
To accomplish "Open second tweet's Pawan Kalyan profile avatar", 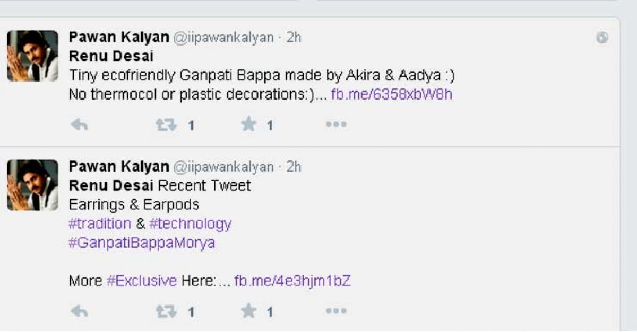I will pyautogui.click(x=32, y=185).
